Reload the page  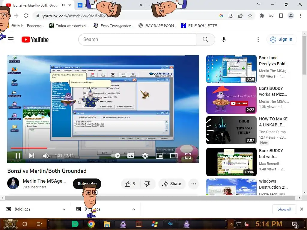pyautogui.click(x=26, y=16)
